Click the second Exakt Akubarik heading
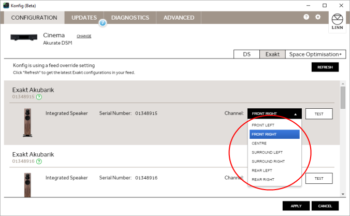 (x=33, y=154)
